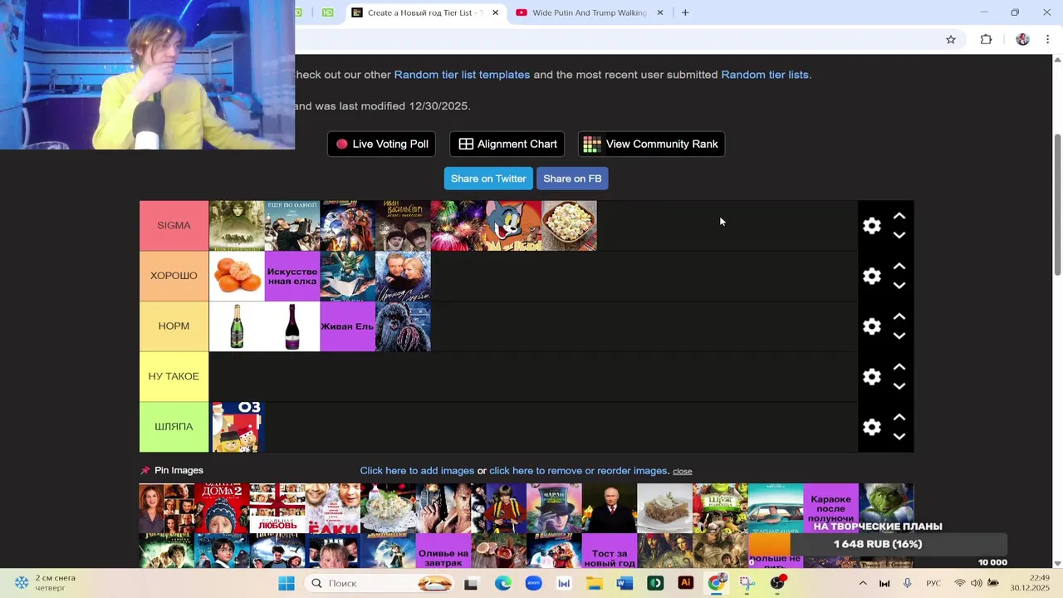Select Живая Ель tile
The image size is (1063, 598).
(x=347, y=326)
